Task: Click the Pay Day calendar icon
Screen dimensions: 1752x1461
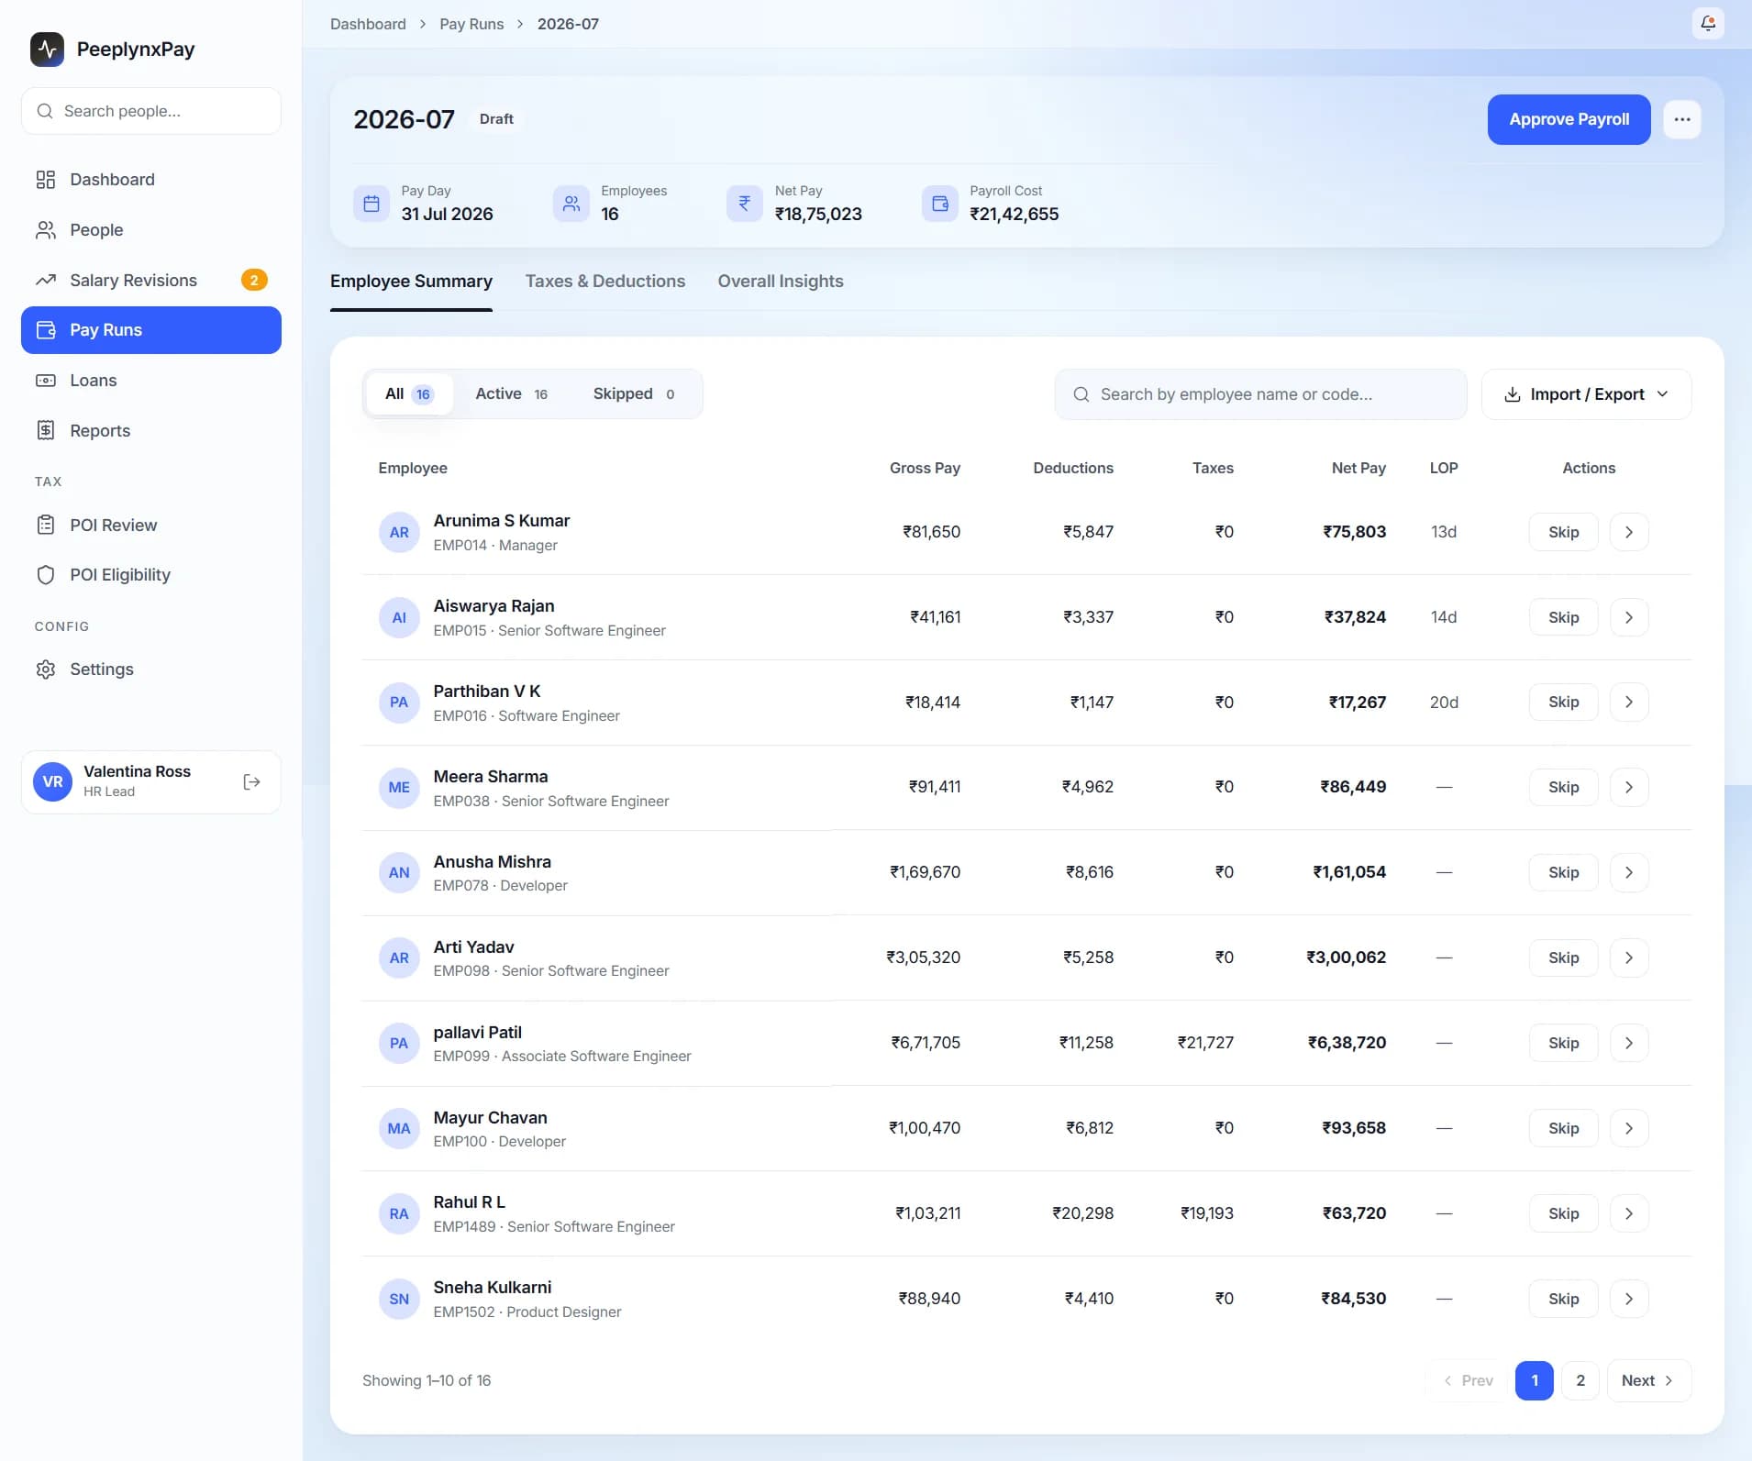Action: pyautogui.click(x=371, y=204)
